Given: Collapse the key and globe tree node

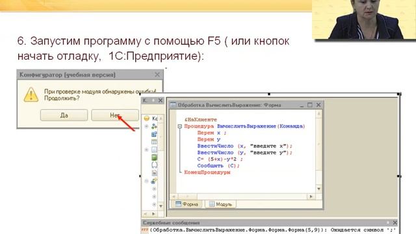Looking at the screenshot, I should coord(146,181).
